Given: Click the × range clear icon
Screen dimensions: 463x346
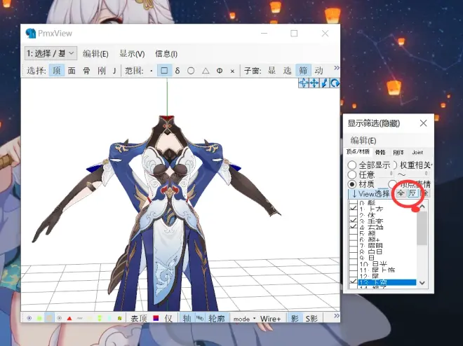Looking at the screenshot, I should coord(232,71).
